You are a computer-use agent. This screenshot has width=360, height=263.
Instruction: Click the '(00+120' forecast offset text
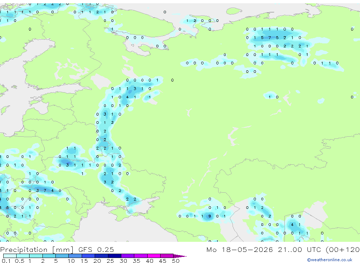click(x=343, y=249)
